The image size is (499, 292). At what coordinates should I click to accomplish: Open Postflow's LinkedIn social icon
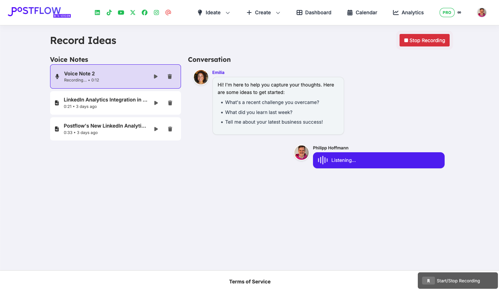[97, 12]
